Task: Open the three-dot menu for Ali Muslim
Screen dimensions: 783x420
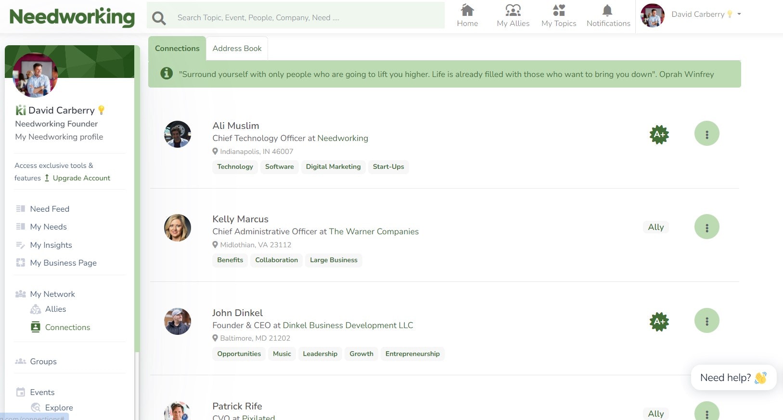Action: click(x=706, y=133)
